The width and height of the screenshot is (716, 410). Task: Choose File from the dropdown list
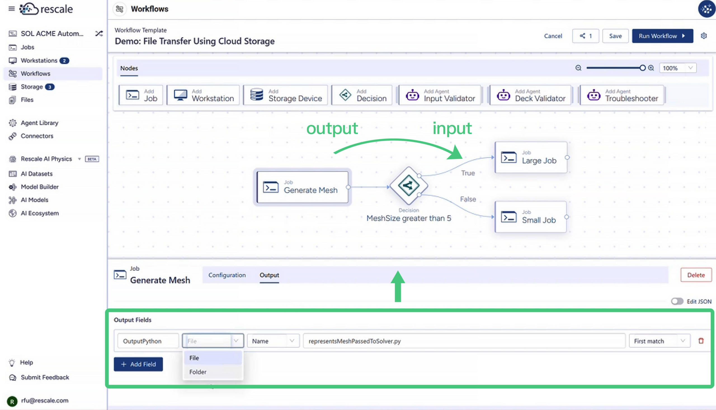click(213, 358)
